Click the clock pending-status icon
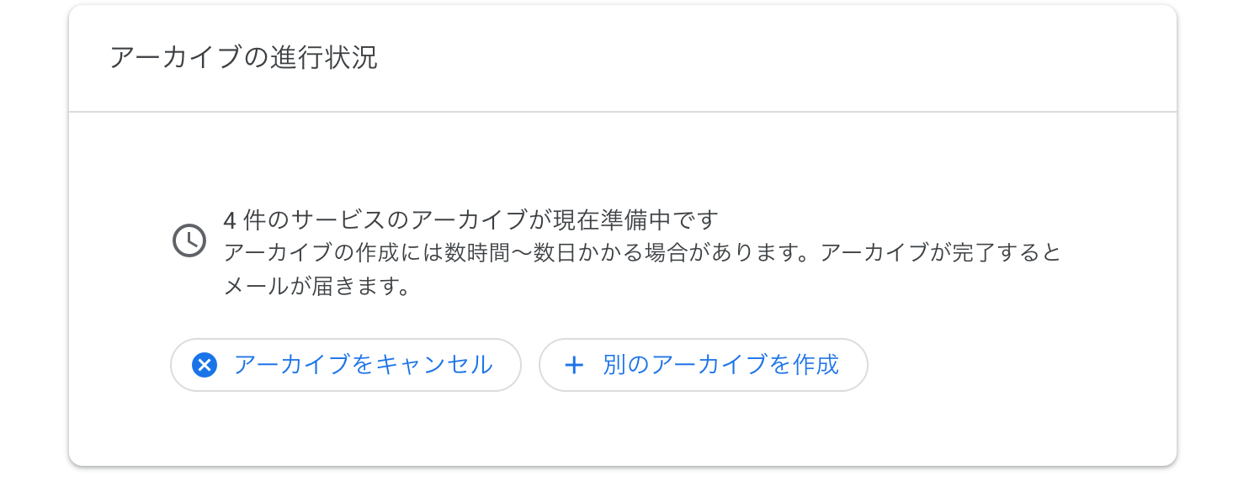1249x486 pixels. click(189, 240)
